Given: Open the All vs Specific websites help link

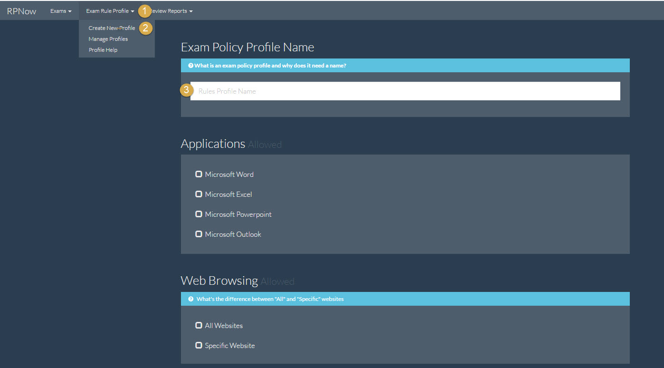Looking at the screenshot, I should coord(270,299).
